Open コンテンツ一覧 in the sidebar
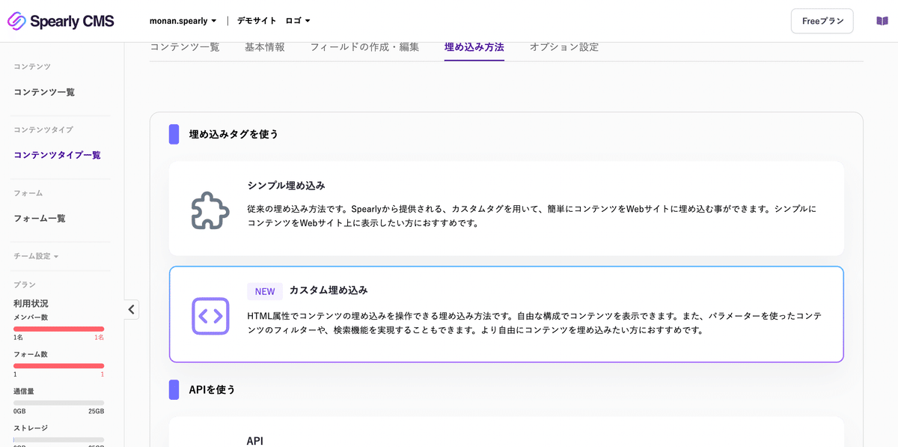This screenshot has width=898, height=447. pos(44,92)
